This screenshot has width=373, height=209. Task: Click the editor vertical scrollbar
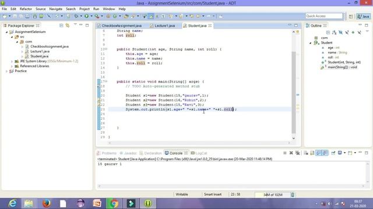(x=294, y=92)
